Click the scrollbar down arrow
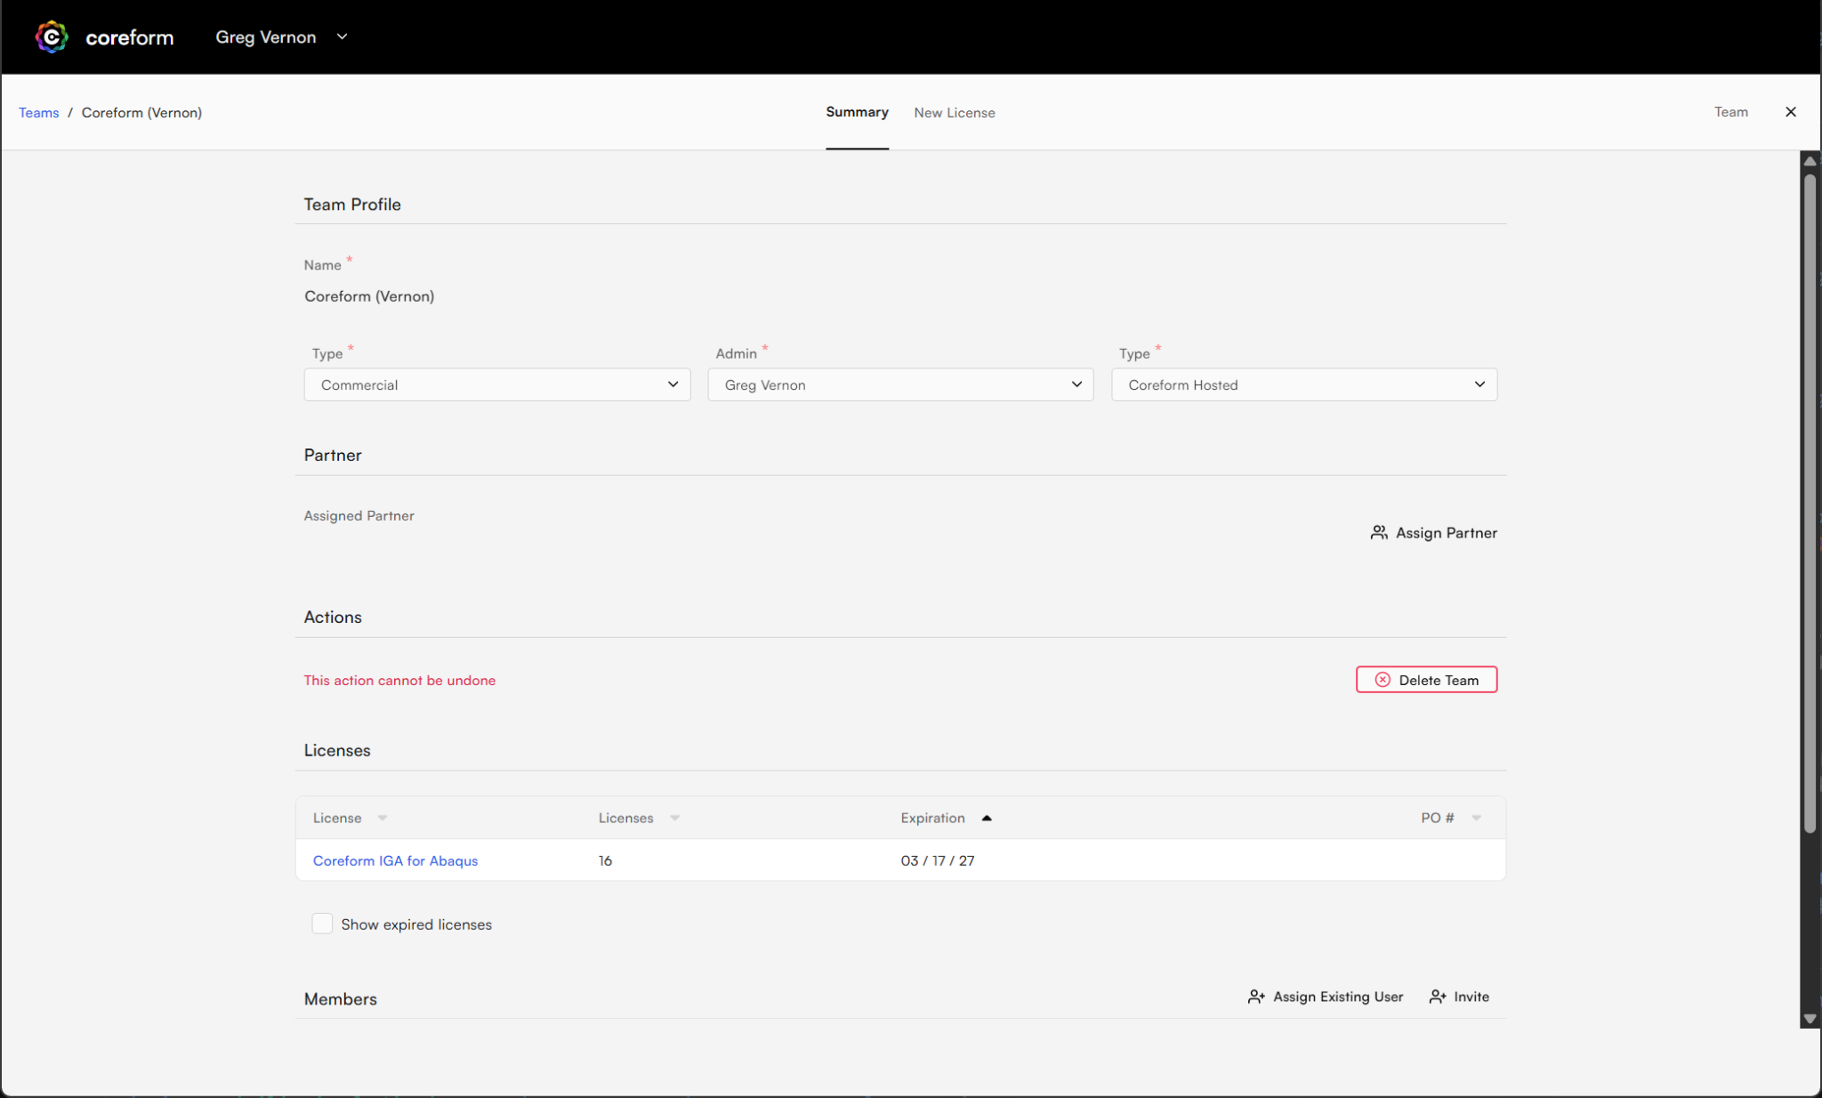 pos(1810,1019)
